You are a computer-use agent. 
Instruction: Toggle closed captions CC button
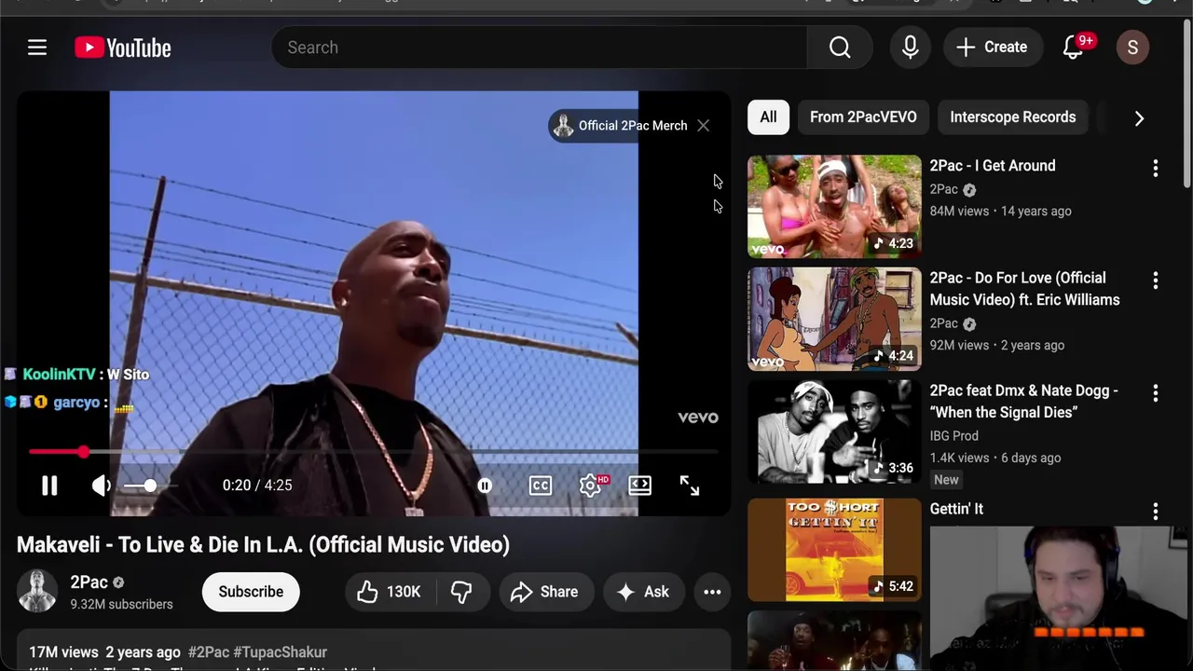(x=541, y=486)
